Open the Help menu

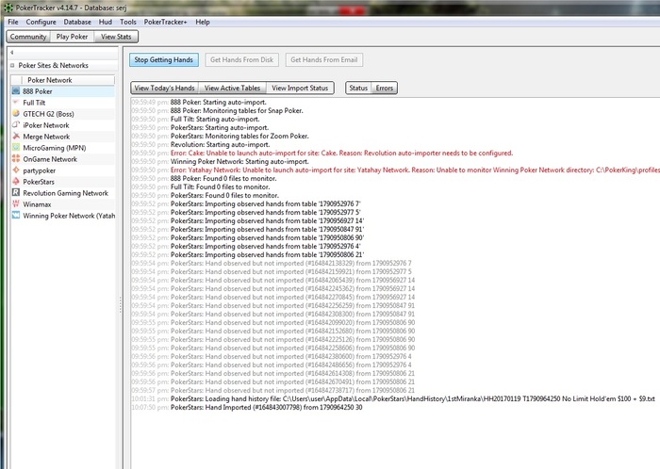pos(203,22)
